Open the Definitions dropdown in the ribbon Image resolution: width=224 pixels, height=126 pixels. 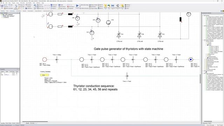coord(29,8)
